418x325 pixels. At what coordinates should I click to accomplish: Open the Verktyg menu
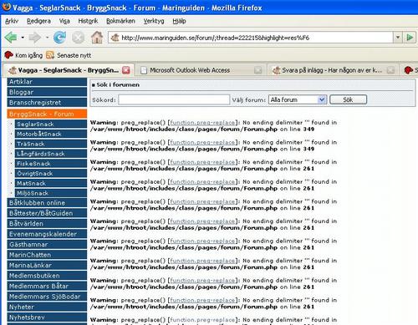point(154,21)
